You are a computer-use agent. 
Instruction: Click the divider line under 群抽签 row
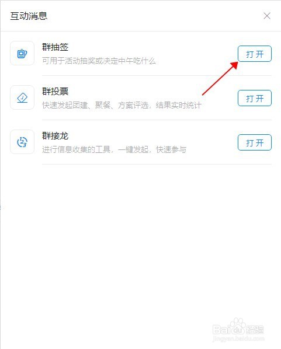157,75
